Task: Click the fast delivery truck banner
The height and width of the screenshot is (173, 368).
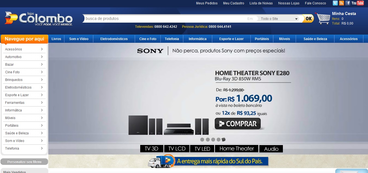Action: [x=208, y=161]
